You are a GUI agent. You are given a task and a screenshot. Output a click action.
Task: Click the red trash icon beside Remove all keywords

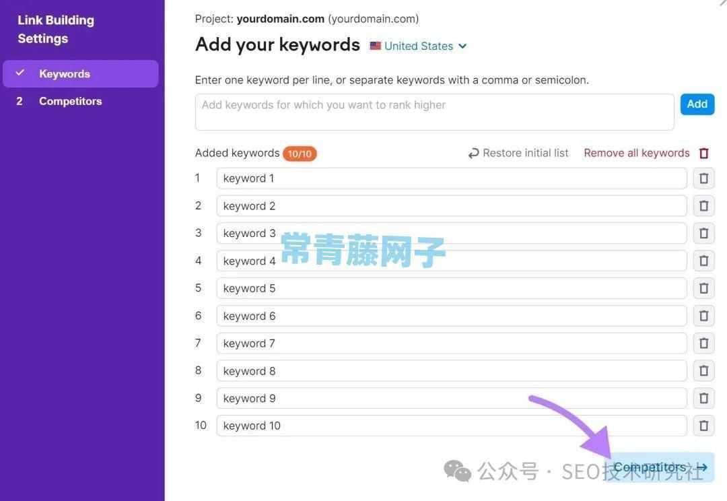704,153
